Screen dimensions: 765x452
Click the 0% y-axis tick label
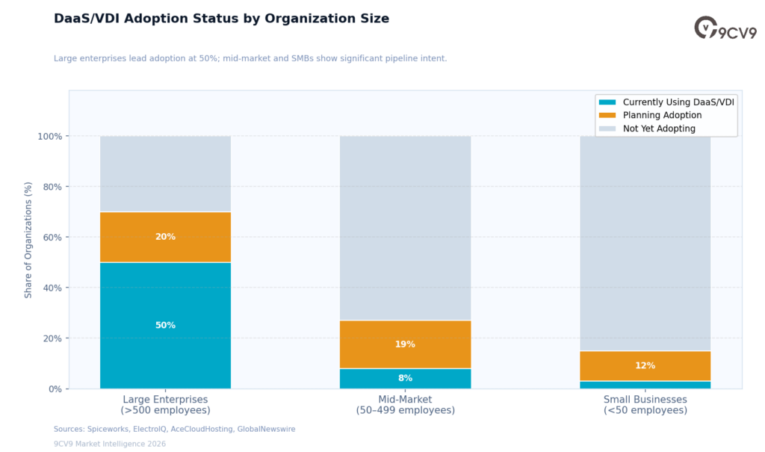(55, 389)
